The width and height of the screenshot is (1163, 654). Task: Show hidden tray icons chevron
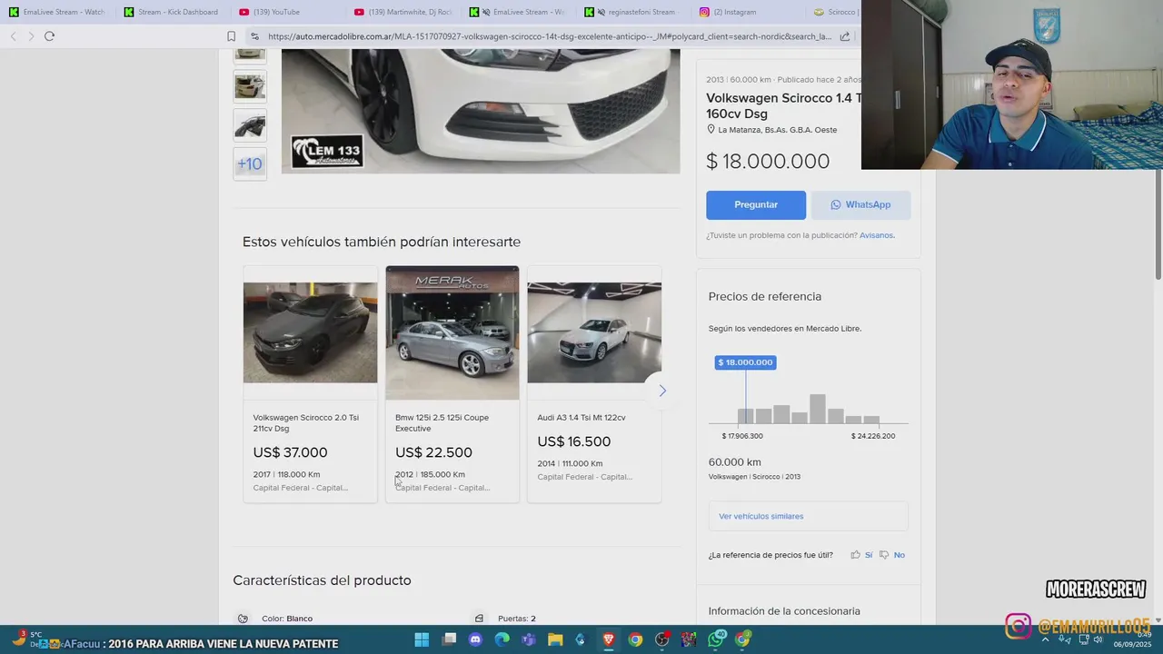[1045, 639]
